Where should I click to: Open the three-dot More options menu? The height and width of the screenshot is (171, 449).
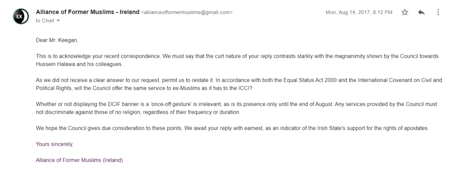438,13
